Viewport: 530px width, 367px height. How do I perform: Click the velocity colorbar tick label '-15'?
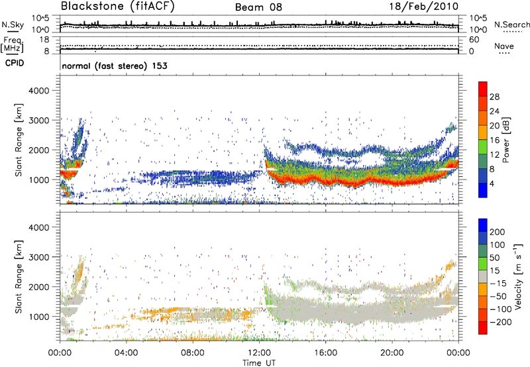pyautogui.click(x=498, y=283)
